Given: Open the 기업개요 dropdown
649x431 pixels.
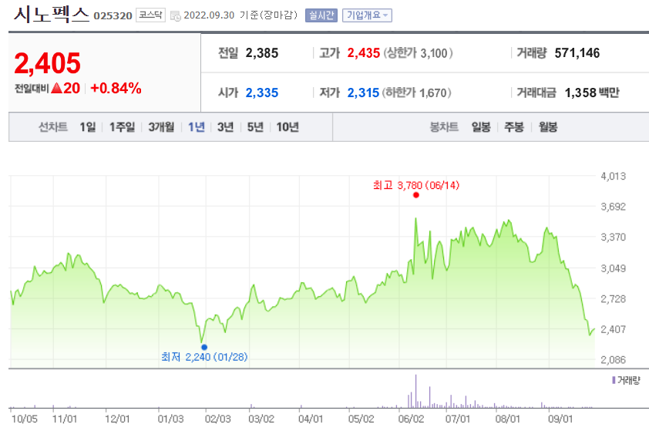Looking at the screenshot, I should coord(367,15).
